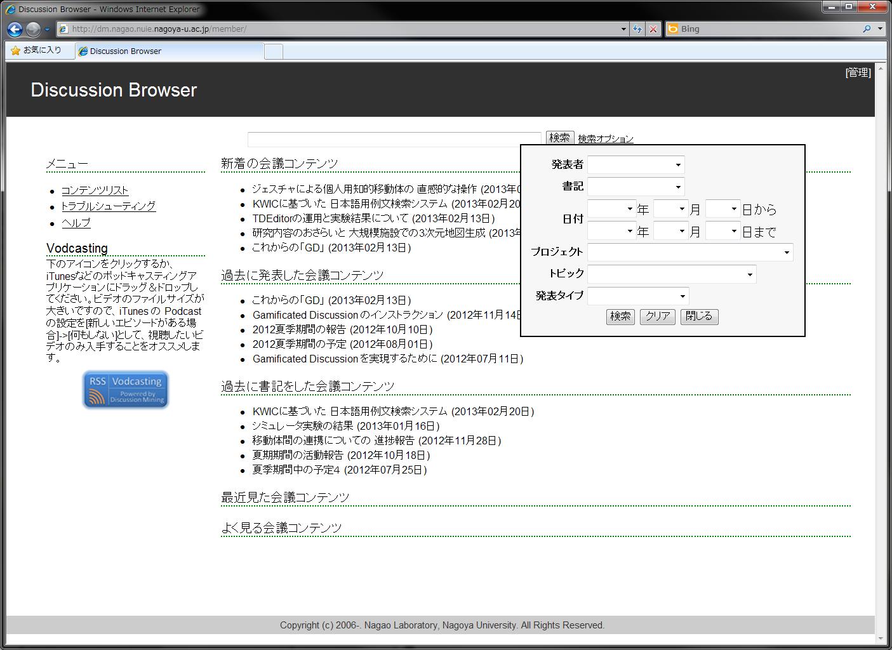The width and height of the screenshot is (892, 650).
Task: Click the Discussion Browser page title
Action: 114,90
